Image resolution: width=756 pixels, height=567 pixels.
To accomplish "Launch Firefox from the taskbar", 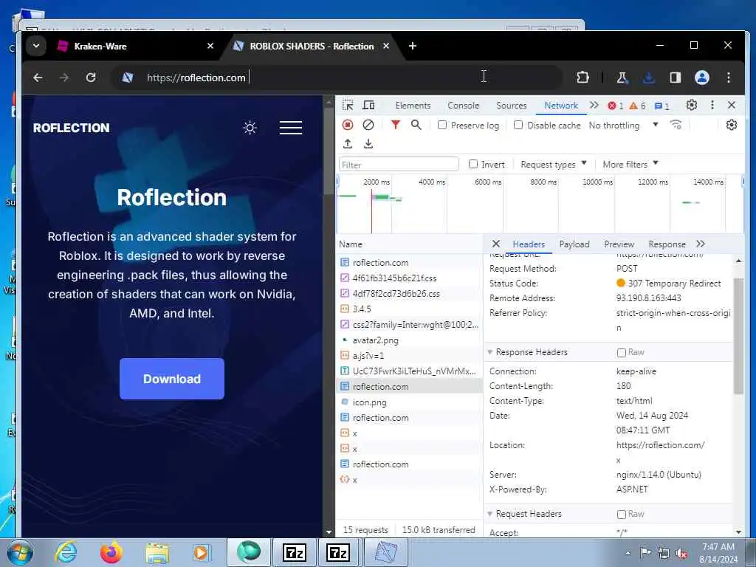I will point(111,552).
